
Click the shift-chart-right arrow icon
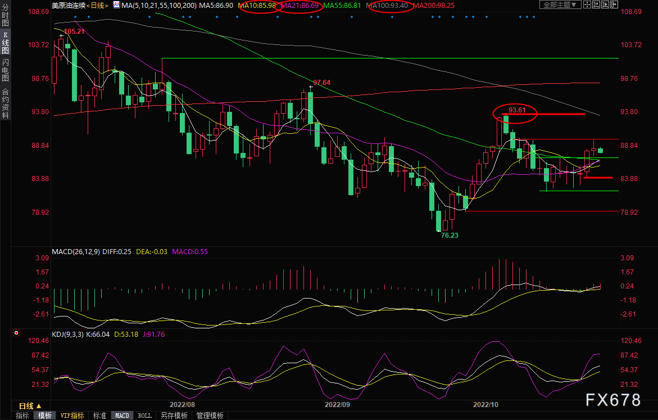(x=614, y=4)
